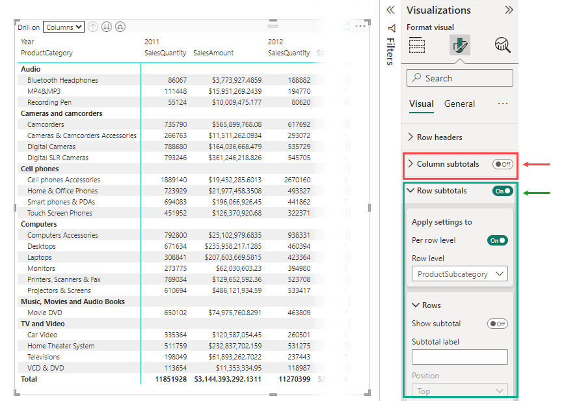Select the Visual tab
564x407 pixels.
(x=422, y=104)
